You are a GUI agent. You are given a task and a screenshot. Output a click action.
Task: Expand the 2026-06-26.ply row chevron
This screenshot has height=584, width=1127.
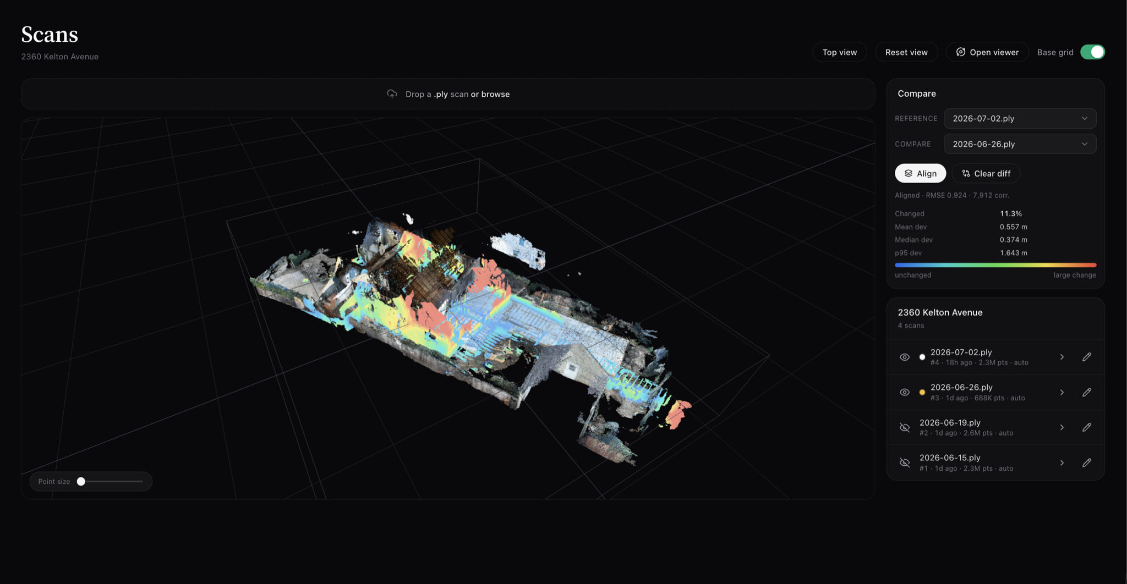pos(1062,392)
